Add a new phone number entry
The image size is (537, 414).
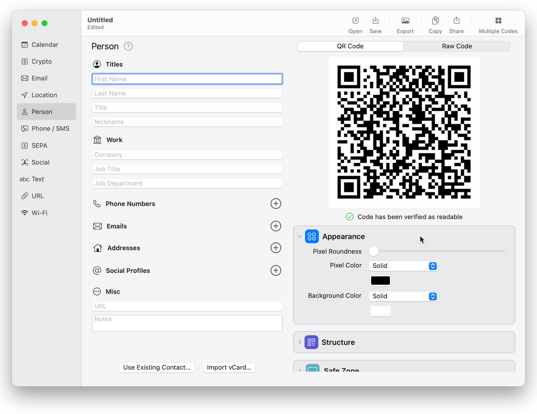276,204
